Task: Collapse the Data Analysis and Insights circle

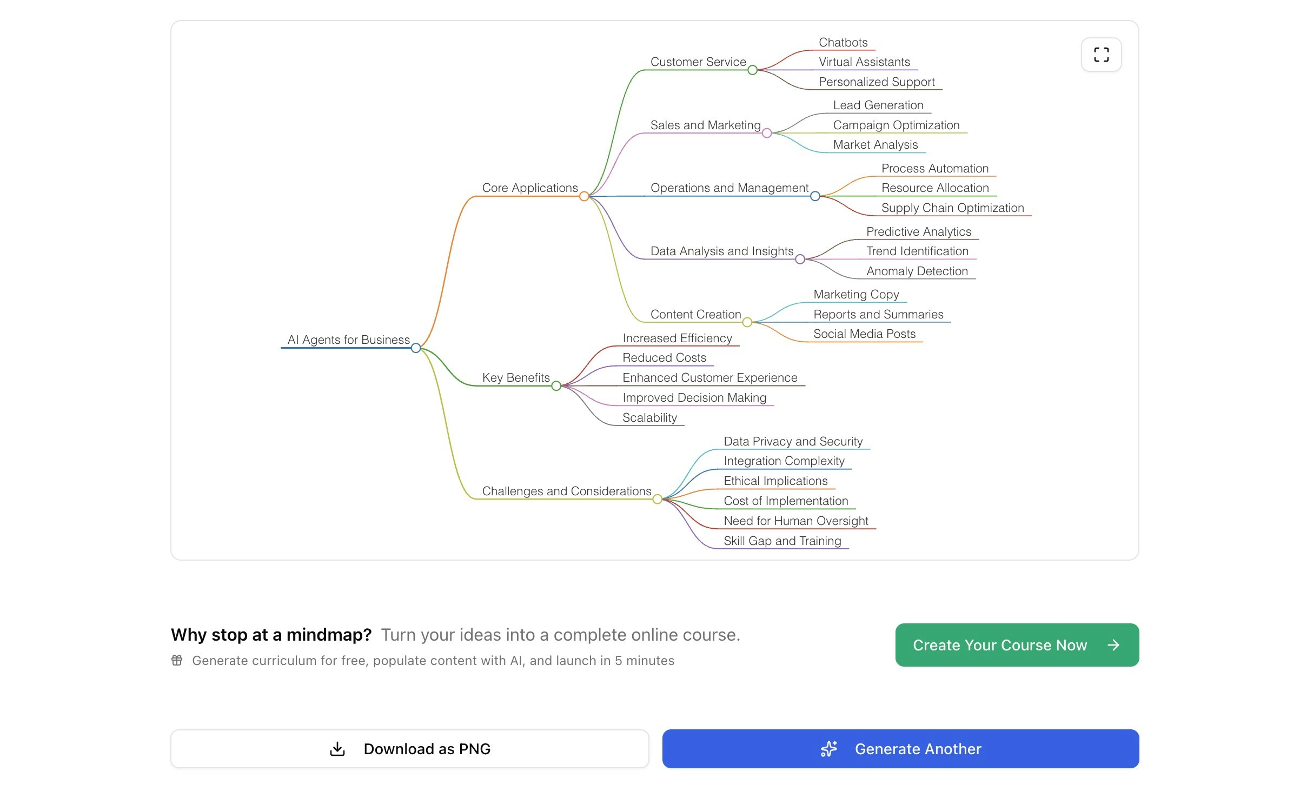Action: pos(800,260)
